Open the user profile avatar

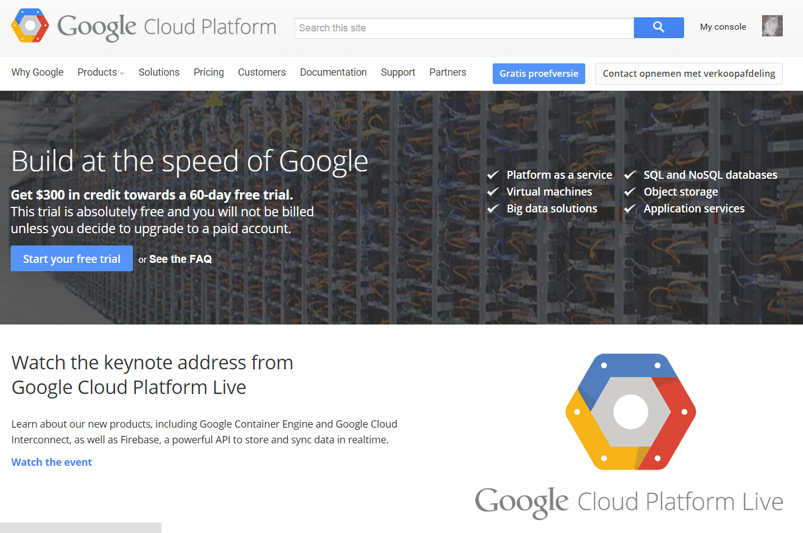(772, 26)
